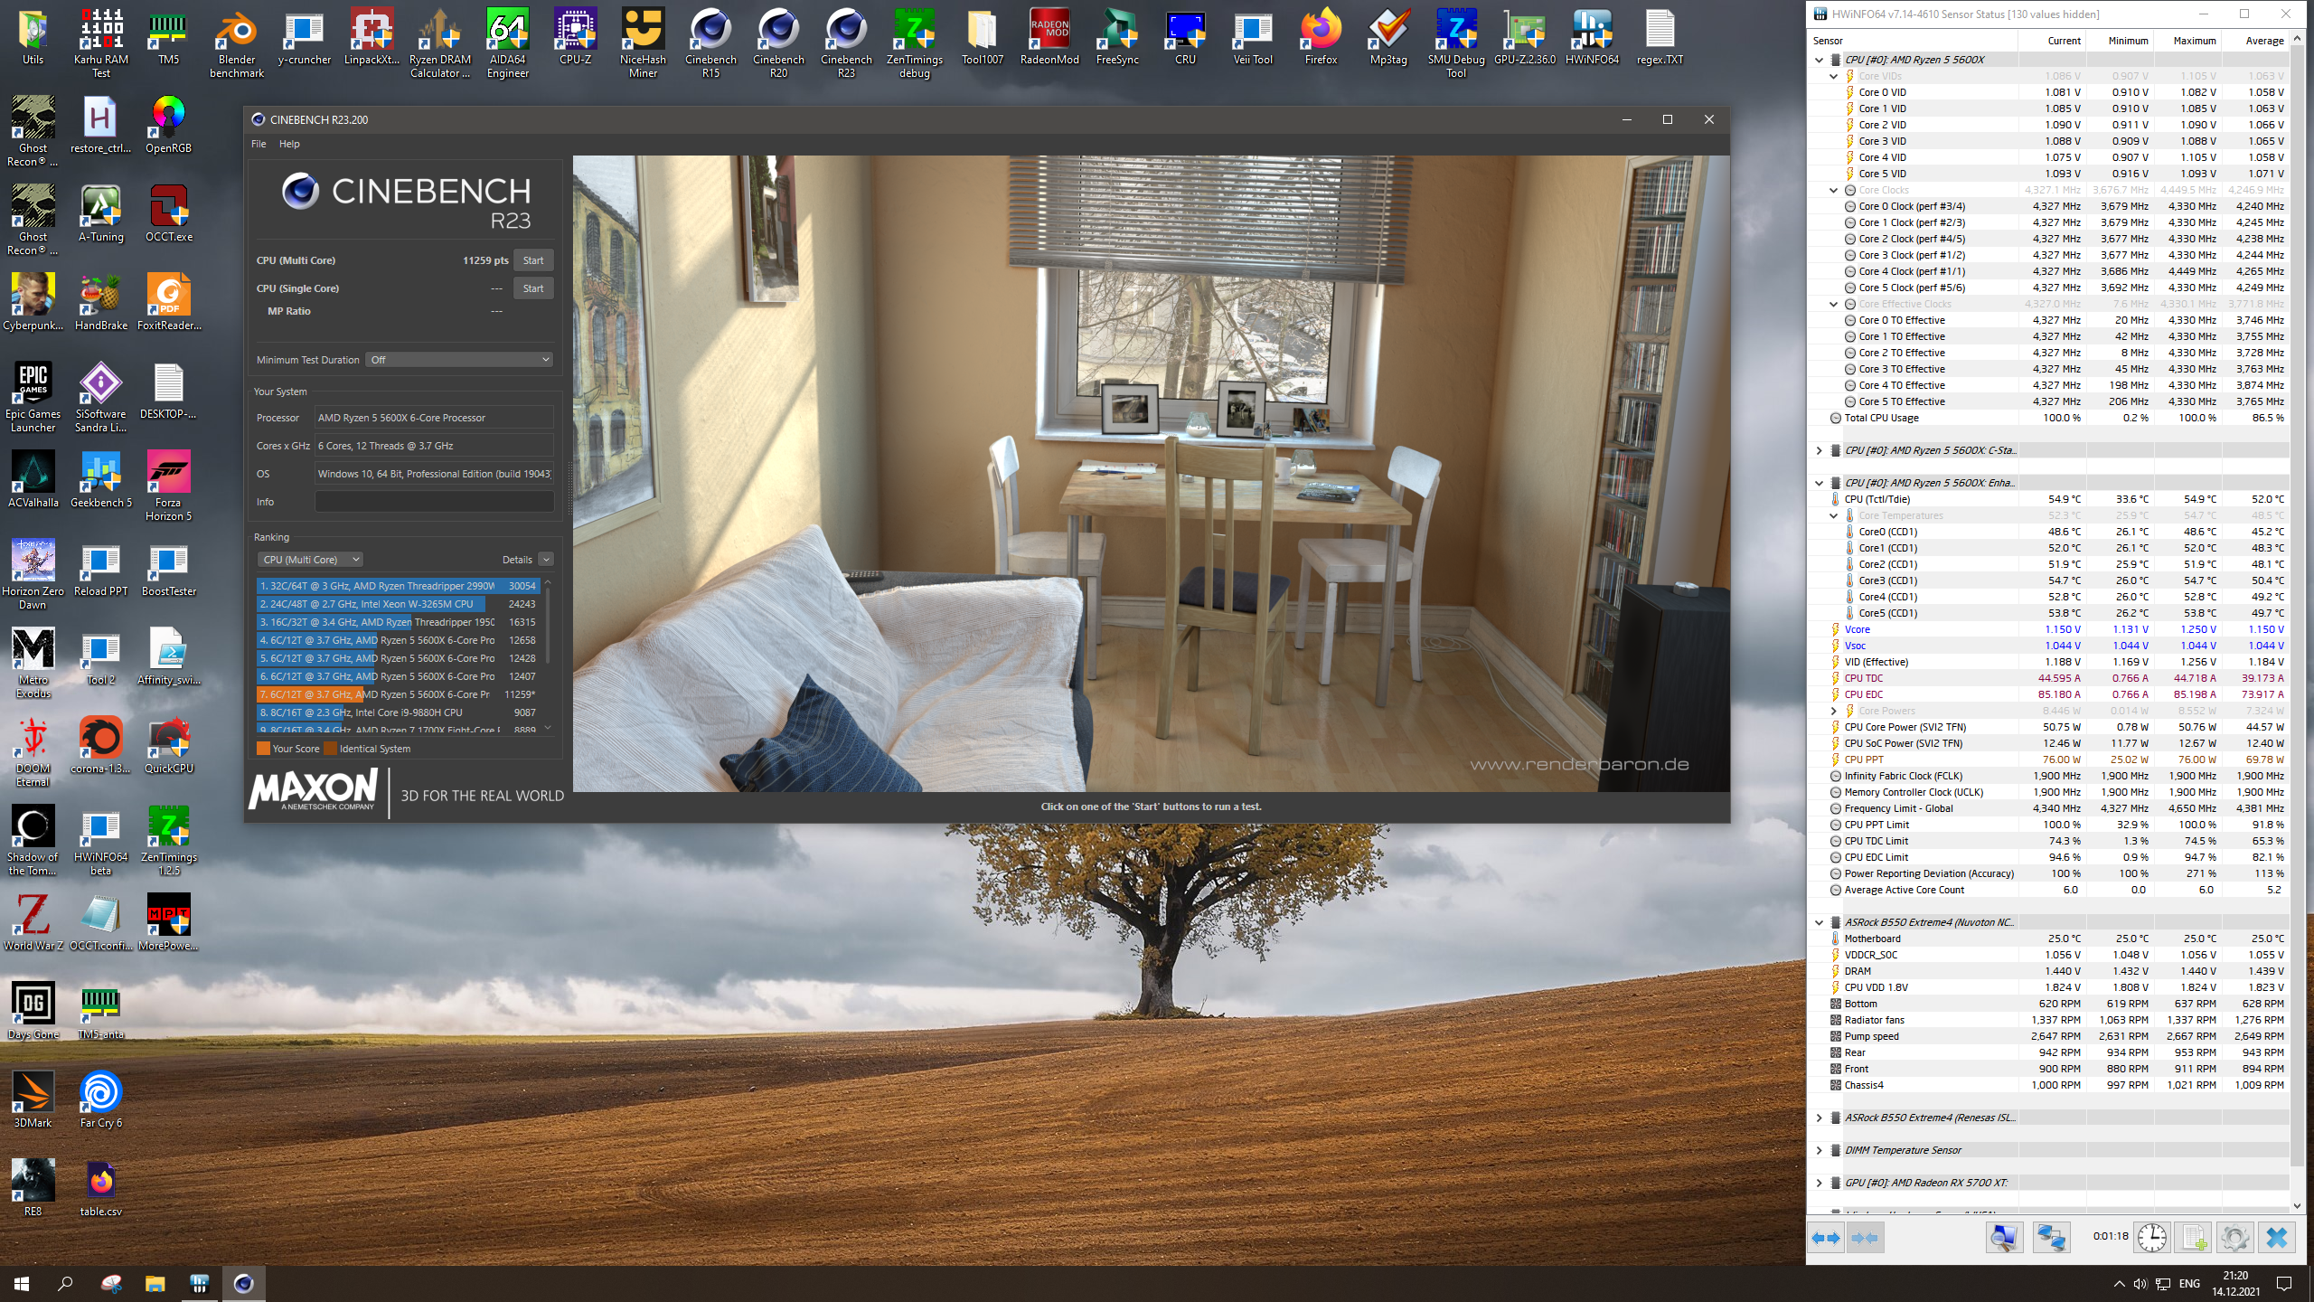
Task: Collapse the Core VIDs sensor group
Action: (1834, 76)
